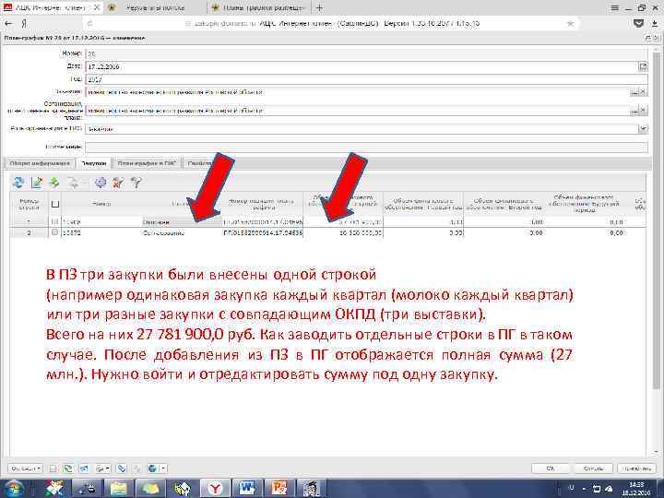Clear the Заказчик field with its X button
664x498 pixels.
tap(644, 92)
